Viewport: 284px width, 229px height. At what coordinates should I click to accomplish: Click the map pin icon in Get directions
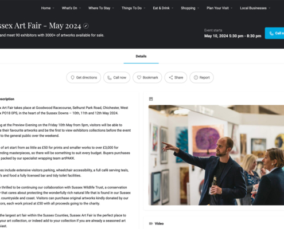[x=72, y=77]
